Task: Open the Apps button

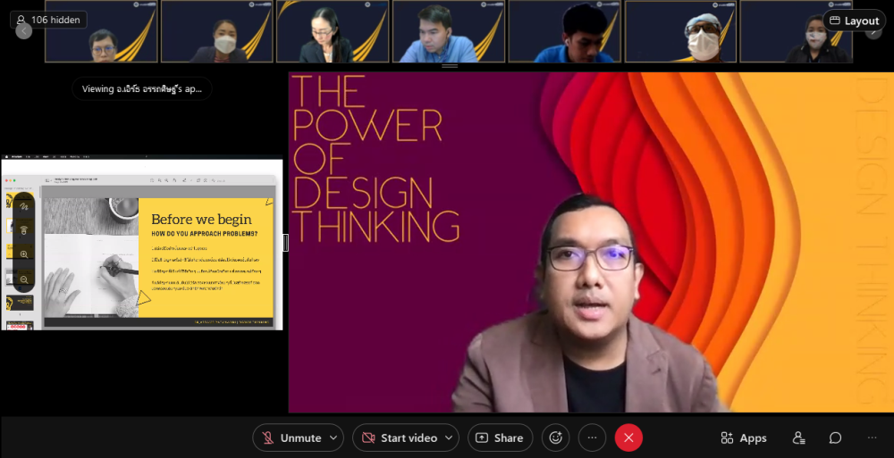Action: pyautogui.click(x=744, y=437)
